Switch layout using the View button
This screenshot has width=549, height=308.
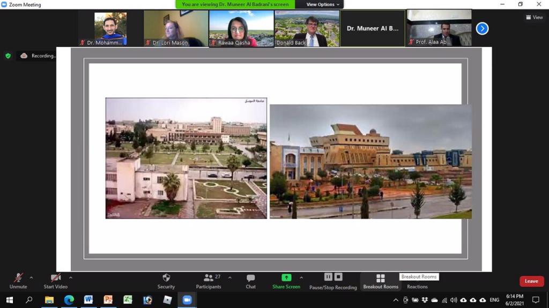point(535,17)
